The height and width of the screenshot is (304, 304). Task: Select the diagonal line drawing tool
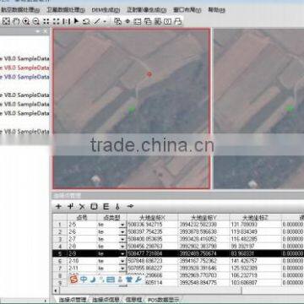97,21
